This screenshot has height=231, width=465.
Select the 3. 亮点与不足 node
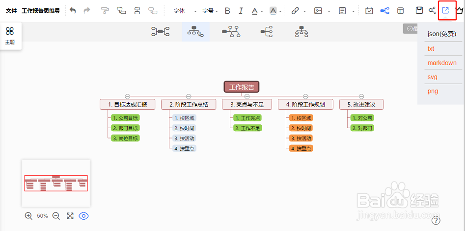coord(247,104)
